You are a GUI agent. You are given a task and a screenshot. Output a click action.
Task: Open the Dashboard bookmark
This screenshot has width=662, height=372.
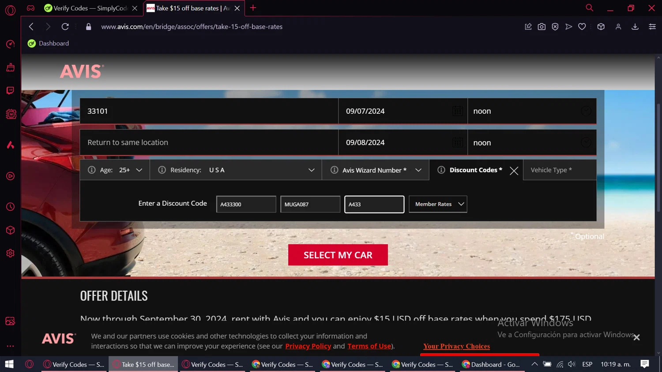(x=49, y=43)
